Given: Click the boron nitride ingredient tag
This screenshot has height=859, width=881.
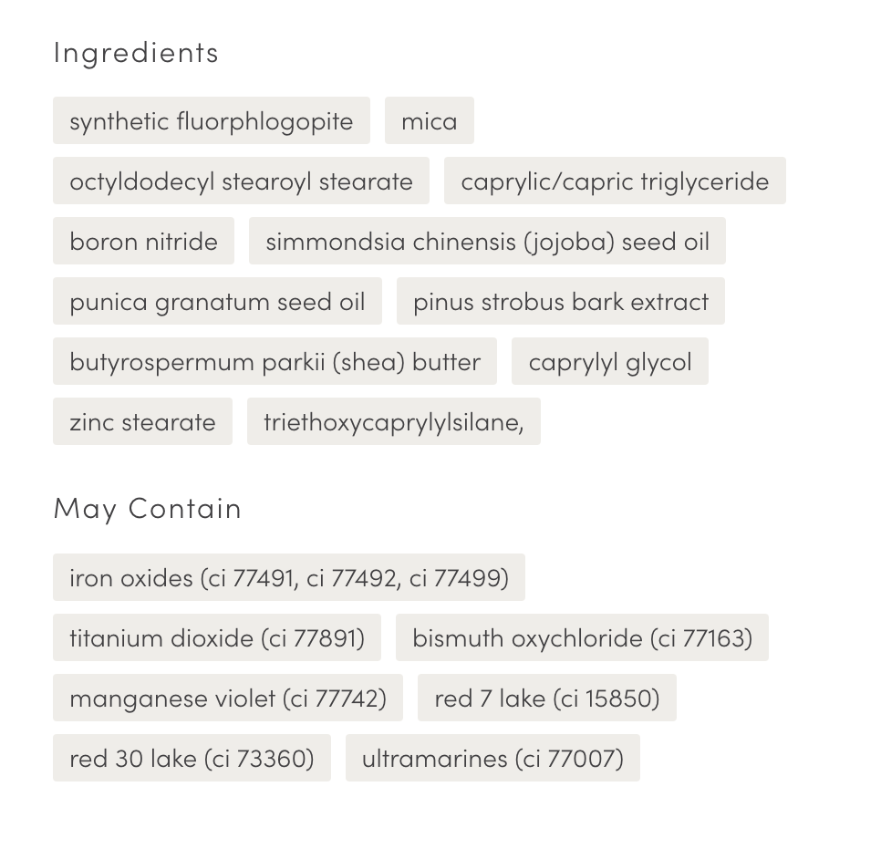Looking at the screenshot, I should [x=143, y=241].
